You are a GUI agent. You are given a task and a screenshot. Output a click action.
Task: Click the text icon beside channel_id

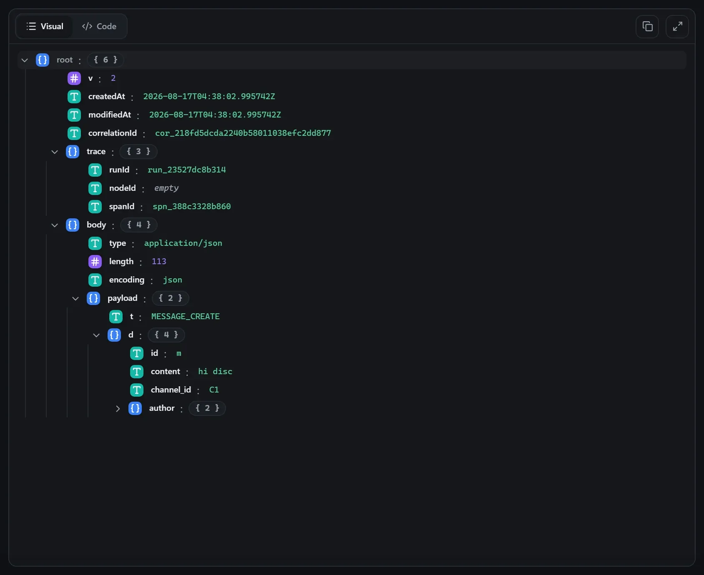[x=137, y=390]
